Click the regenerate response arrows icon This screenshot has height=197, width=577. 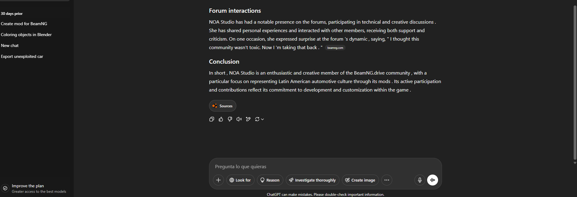(257, 119)
